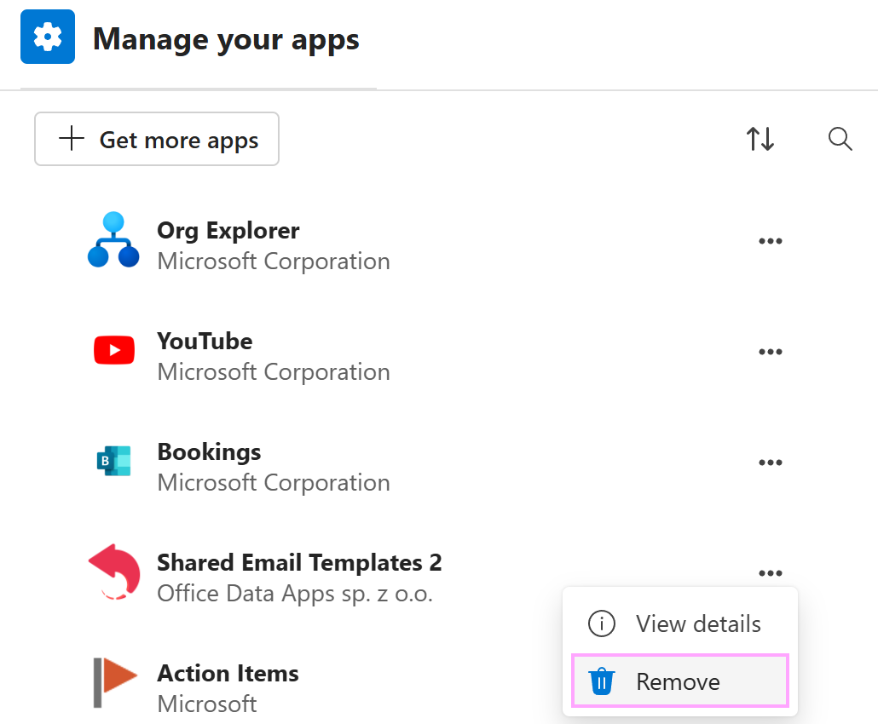Click the plus sign inside Get more apps
Viewport: 878px width, 724px height.
(x=71, y=139)
